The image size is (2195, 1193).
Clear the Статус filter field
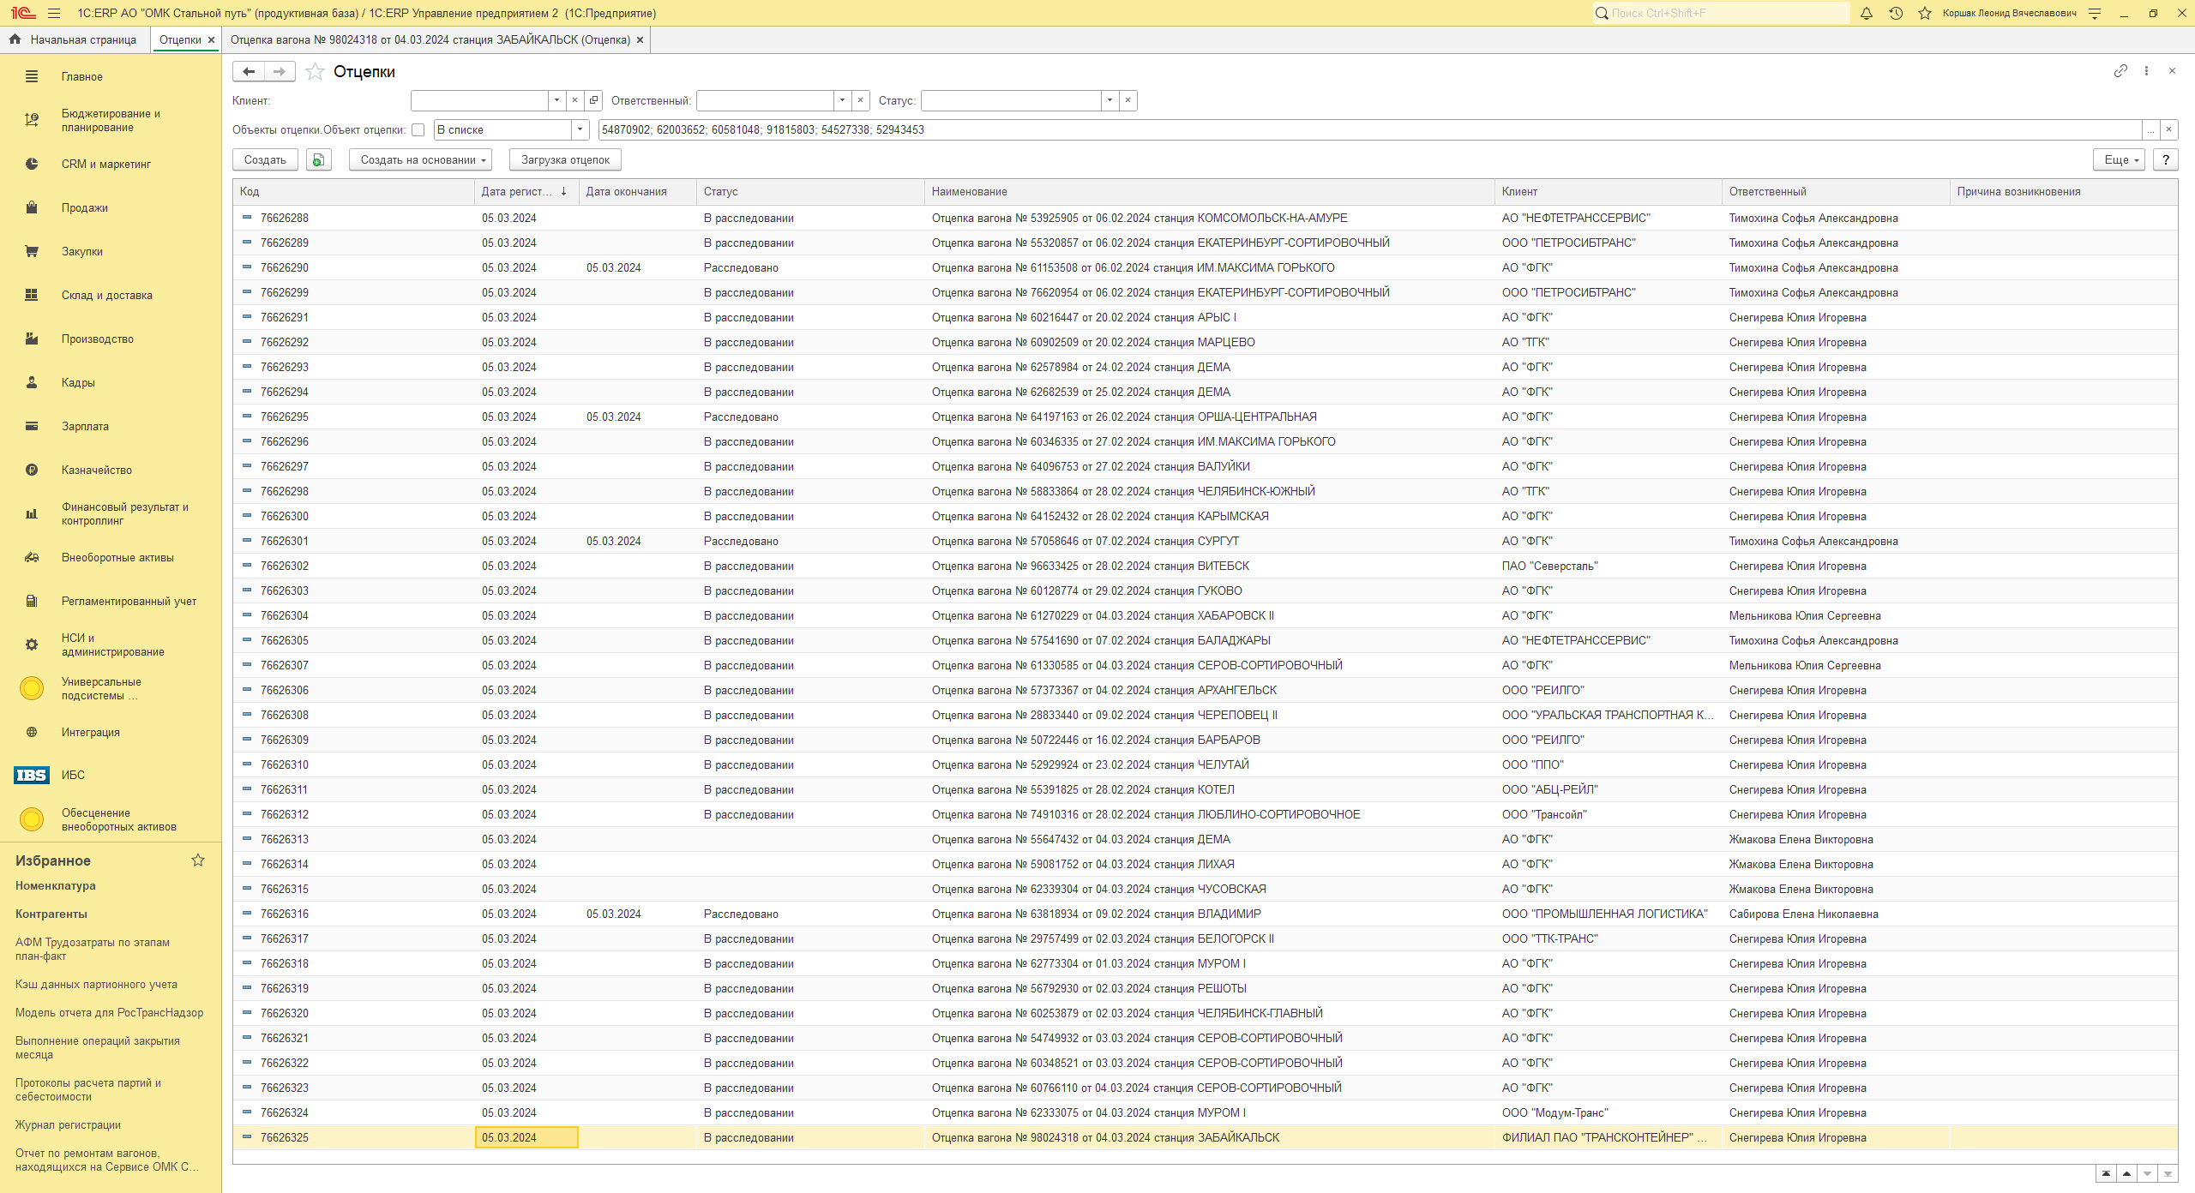1128,100
